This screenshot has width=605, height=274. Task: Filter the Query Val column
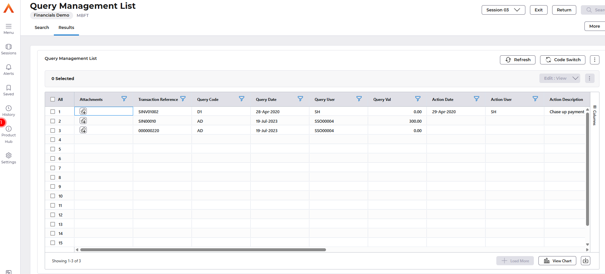418,99
